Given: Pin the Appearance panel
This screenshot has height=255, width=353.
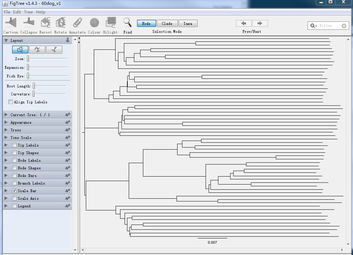Looking at the screenshot, I should pos(67,122).
